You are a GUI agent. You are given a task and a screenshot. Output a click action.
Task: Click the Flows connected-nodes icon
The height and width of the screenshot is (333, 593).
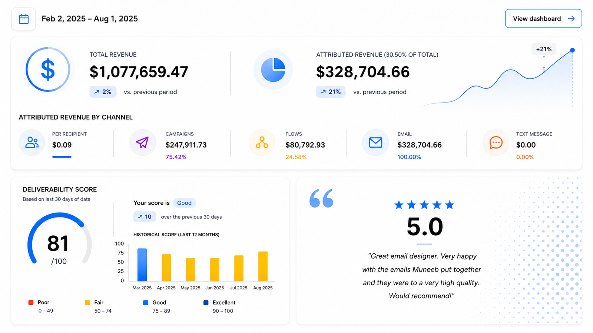(262, 142)
